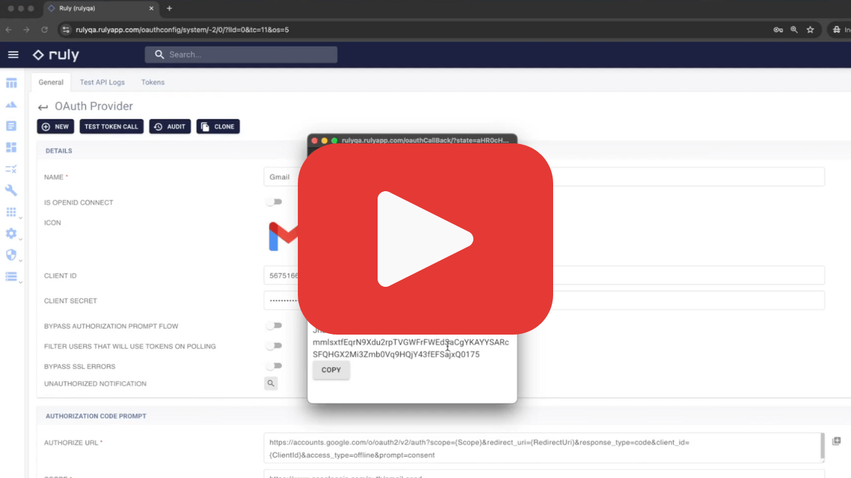
Task: Reload the browser page
Action: coord(45,30)
